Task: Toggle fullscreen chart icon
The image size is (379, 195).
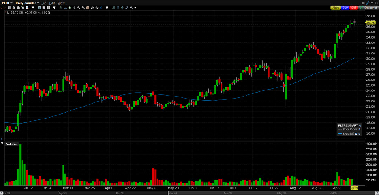Action: coord(376,3)
